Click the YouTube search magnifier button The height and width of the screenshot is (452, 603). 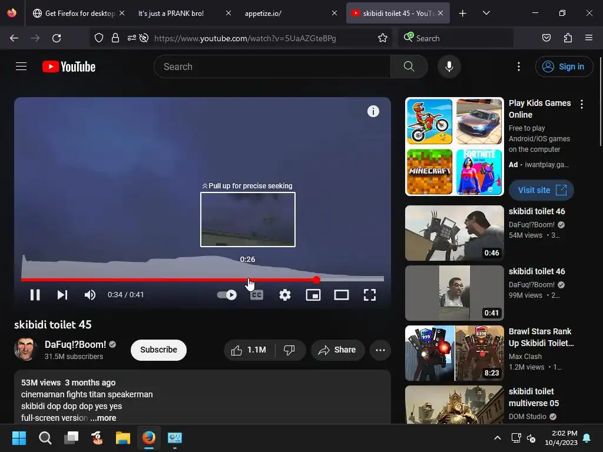point(409,67)
